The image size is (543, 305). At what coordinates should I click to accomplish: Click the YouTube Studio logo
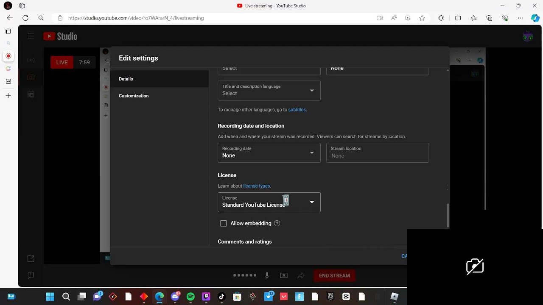tap(60, 36)
